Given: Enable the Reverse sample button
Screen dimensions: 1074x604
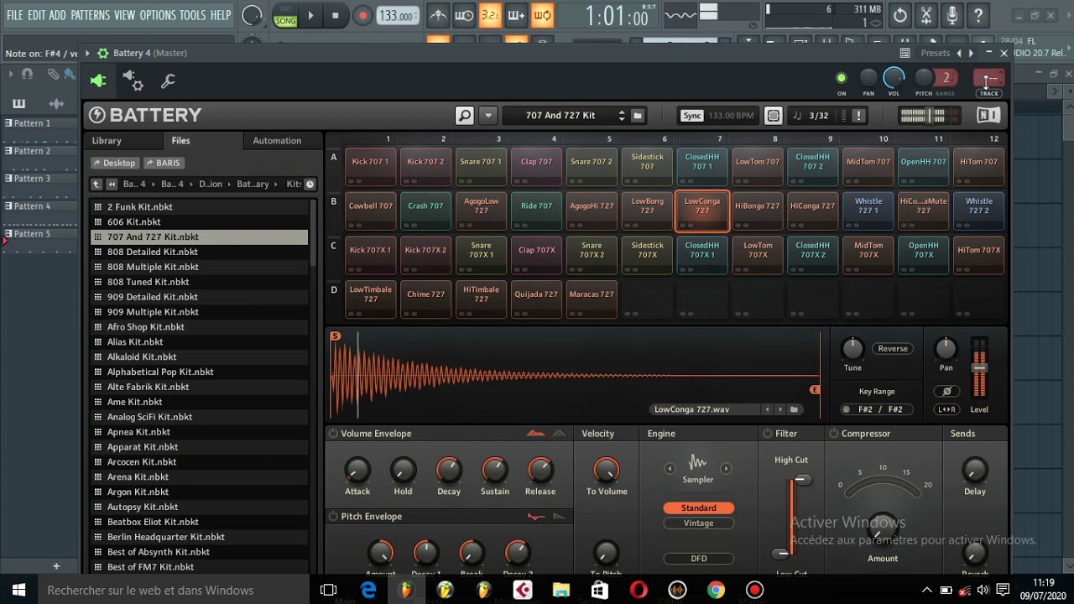Looking at the screenshot, I should pos(893,348).
